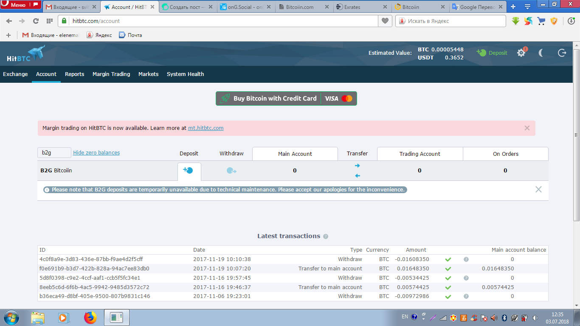Reload the current page
The width and height of the screenshot is (580, 326).
tap(36, 21)
